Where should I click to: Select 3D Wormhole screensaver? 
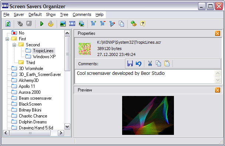coord(31,69)
